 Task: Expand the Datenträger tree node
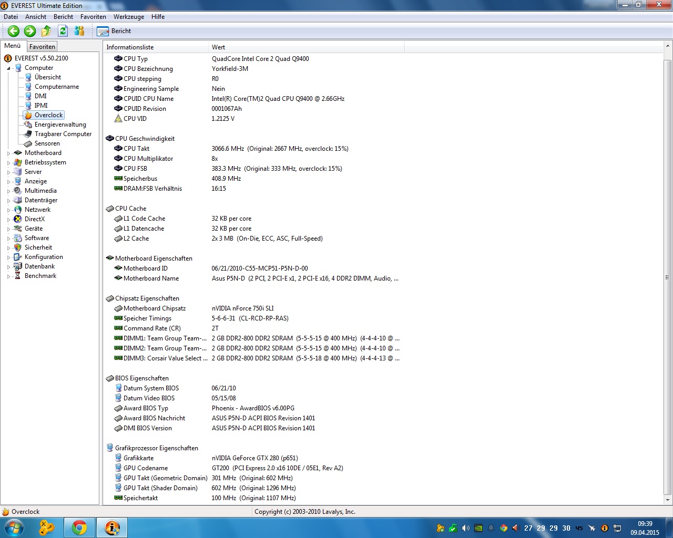8,201
